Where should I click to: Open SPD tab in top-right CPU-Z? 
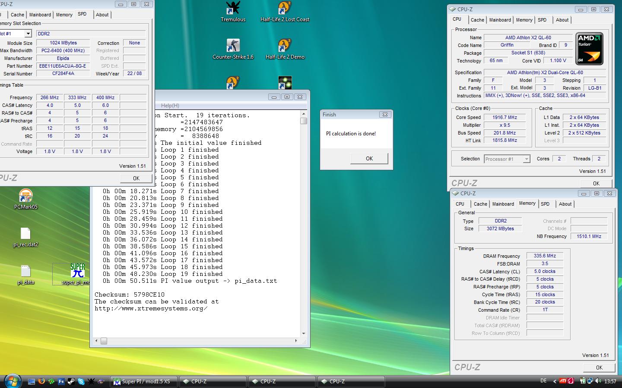tap(542, 20)
